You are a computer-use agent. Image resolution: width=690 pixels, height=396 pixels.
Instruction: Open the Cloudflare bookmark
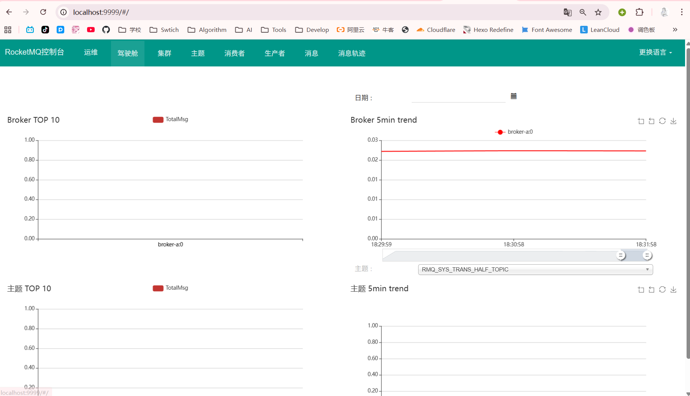click(436, 30)
